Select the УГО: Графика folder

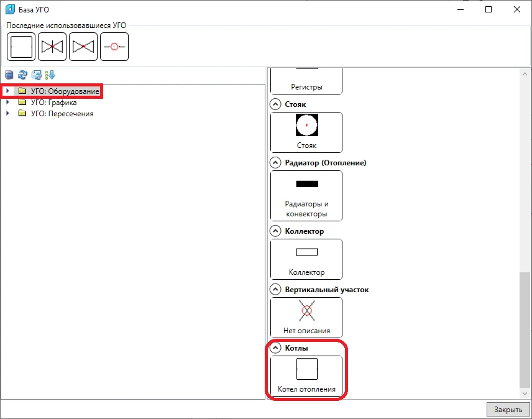(x=53, y=103)
